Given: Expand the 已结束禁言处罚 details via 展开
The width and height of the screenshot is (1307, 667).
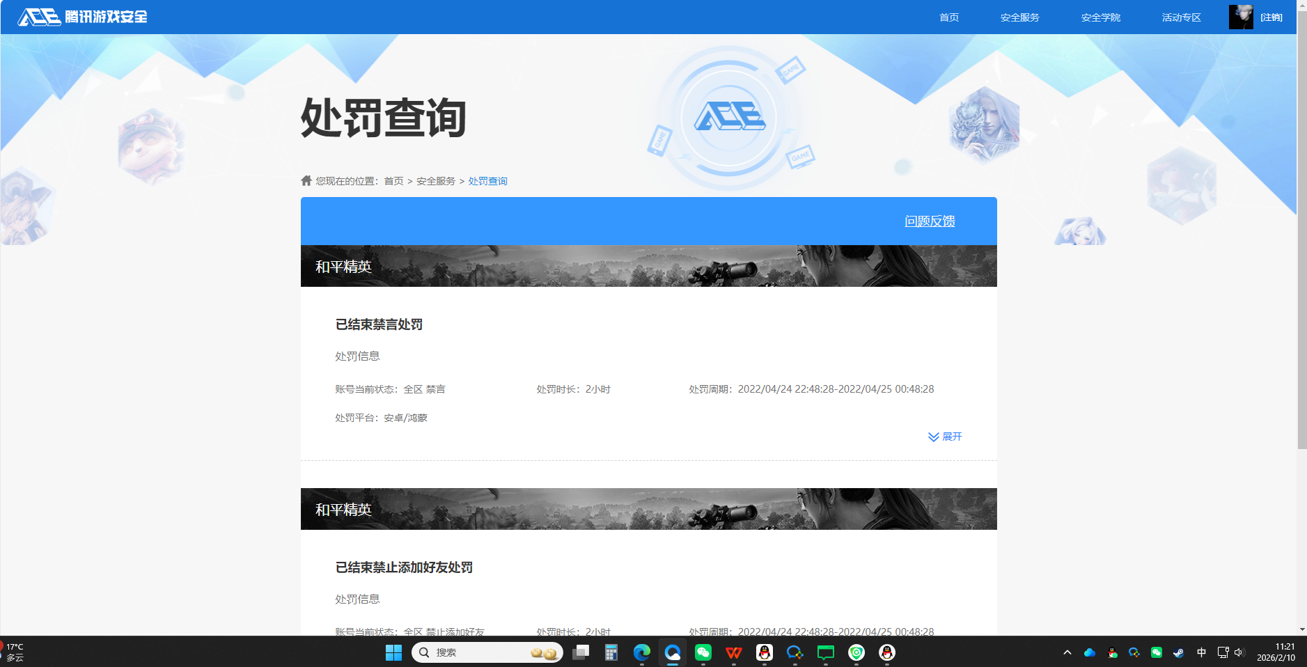Looking at the screenshot, I should pyautogui.click(x=945, y=437).
